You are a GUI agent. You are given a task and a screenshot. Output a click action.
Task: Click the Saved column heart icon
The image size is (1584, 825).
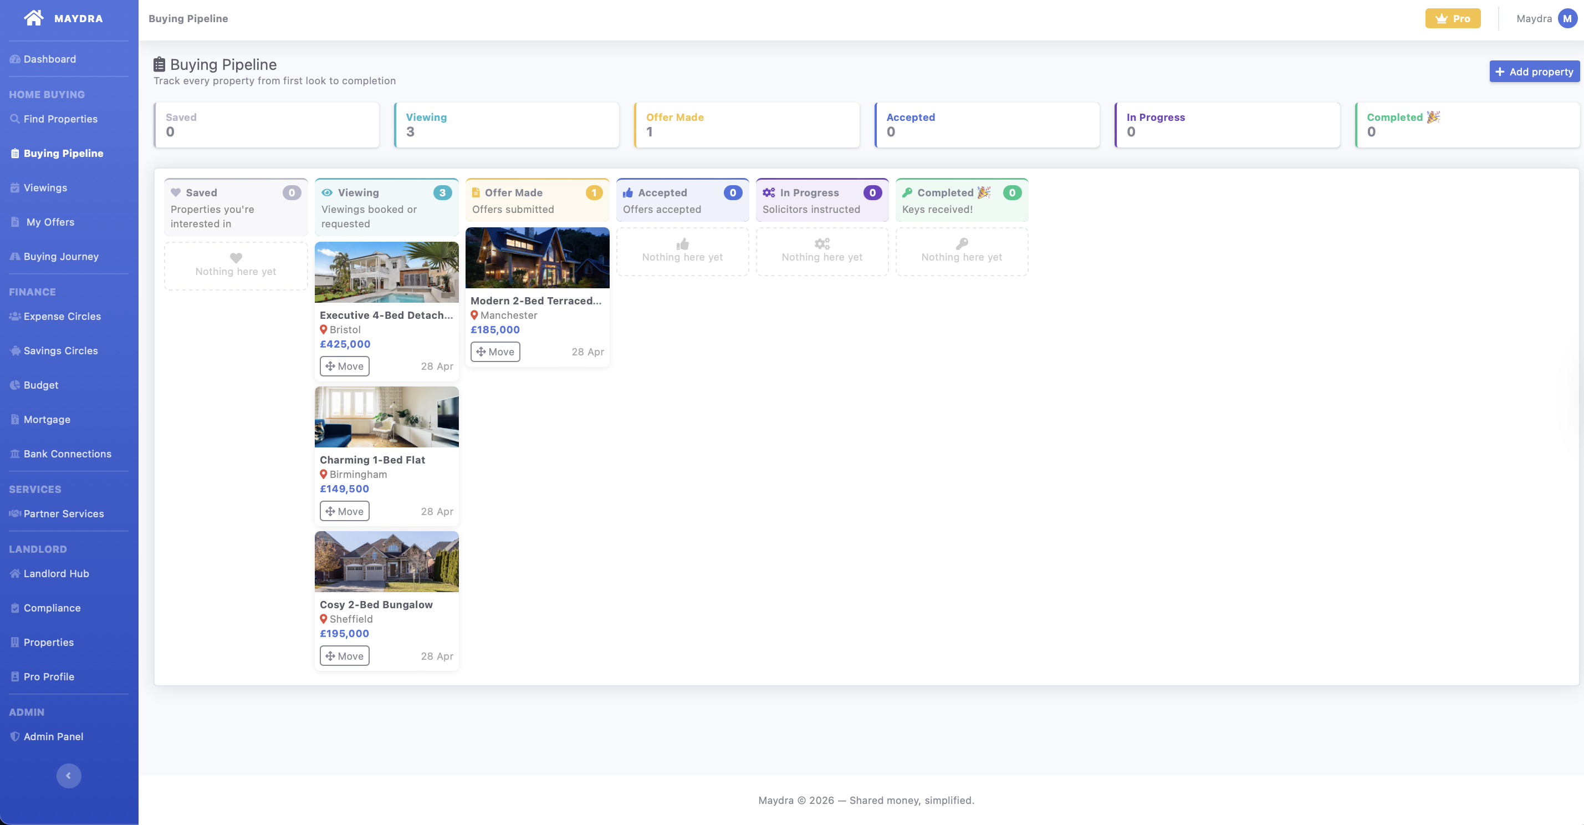tap(176, 192)
